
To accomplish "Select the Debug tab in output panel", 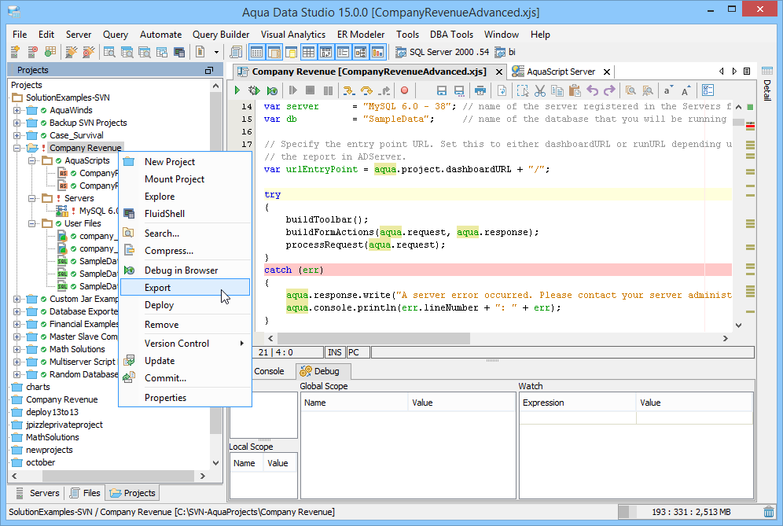I will 322,371.
